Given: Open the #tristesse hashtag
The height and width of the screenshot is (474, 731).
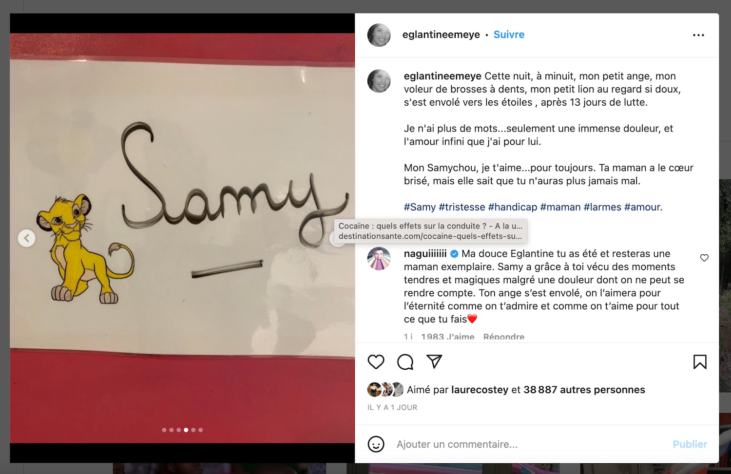Looking at the screenshot, I should [x=462, y=207].
